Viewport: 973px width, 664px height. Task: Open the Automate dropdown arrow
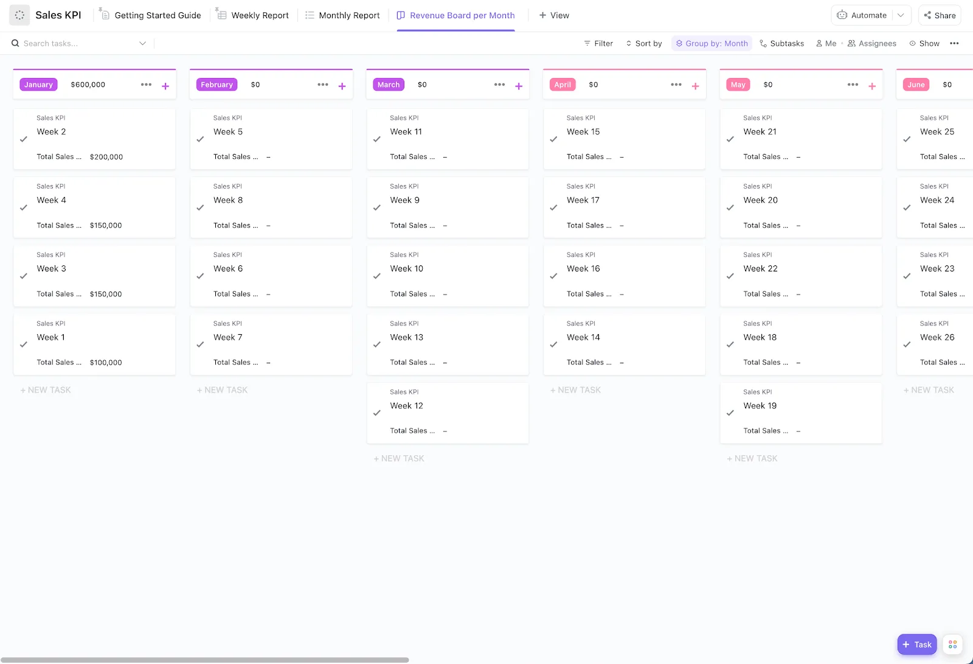point(901,15)
